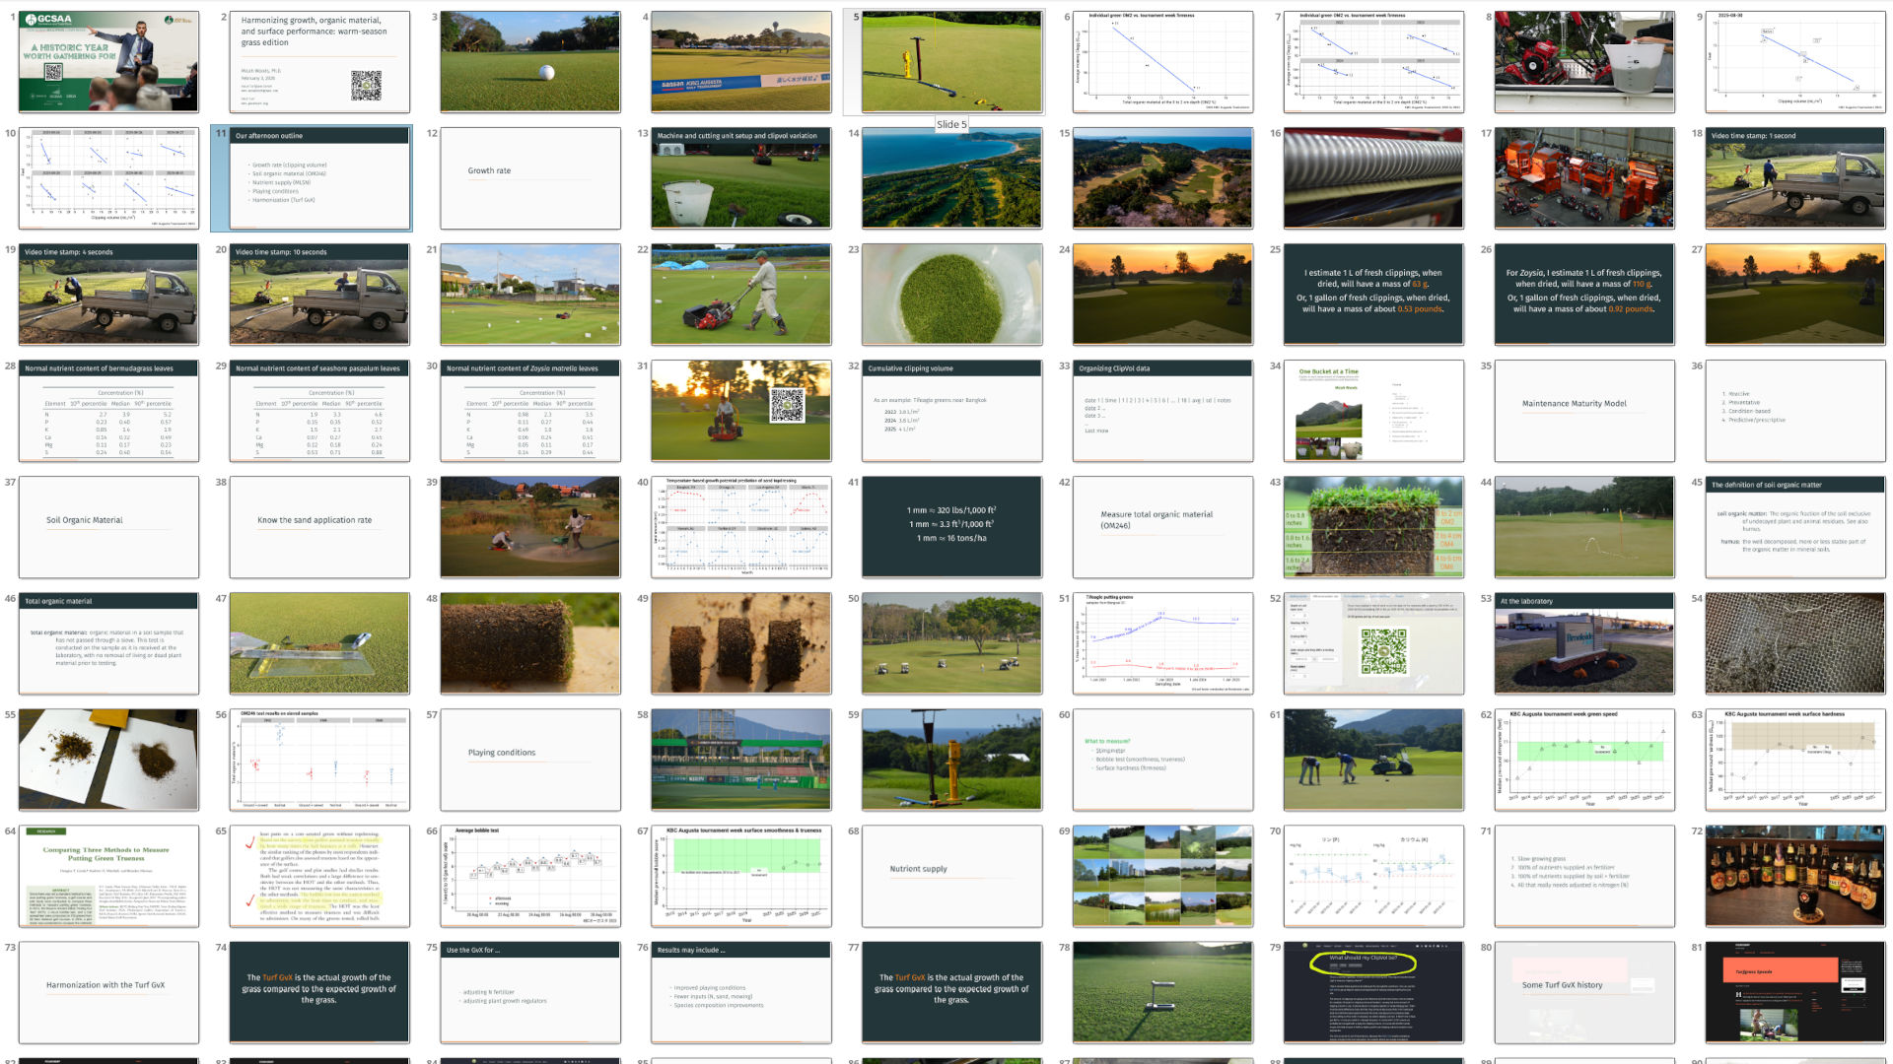Click the GCSAA title slide thumbnail
The width and height of the screenshot is (1893, 1064).
point(107,61)
